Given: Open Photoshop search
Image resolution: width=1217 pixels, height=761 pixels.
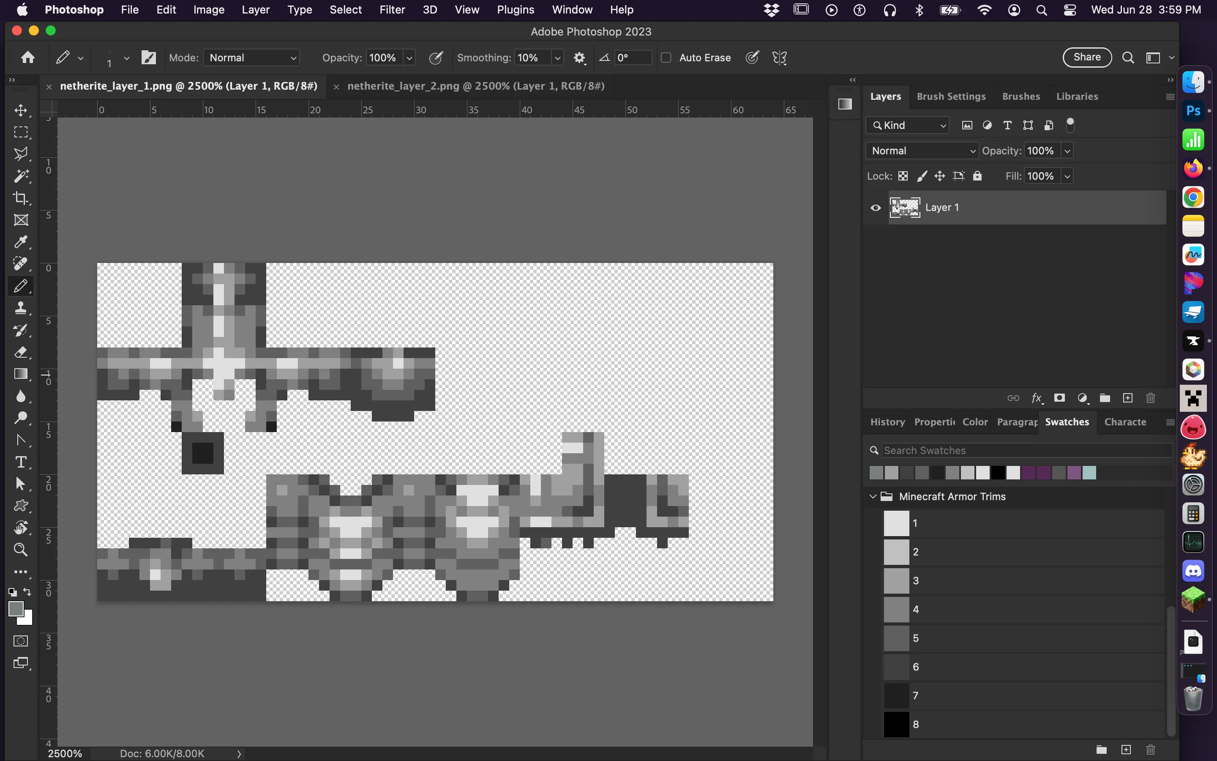Looking at the screenshot, I should pos(1128,58).
